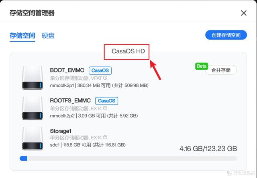
Task: Click the 合并存储 button
Action: (221, 70)
